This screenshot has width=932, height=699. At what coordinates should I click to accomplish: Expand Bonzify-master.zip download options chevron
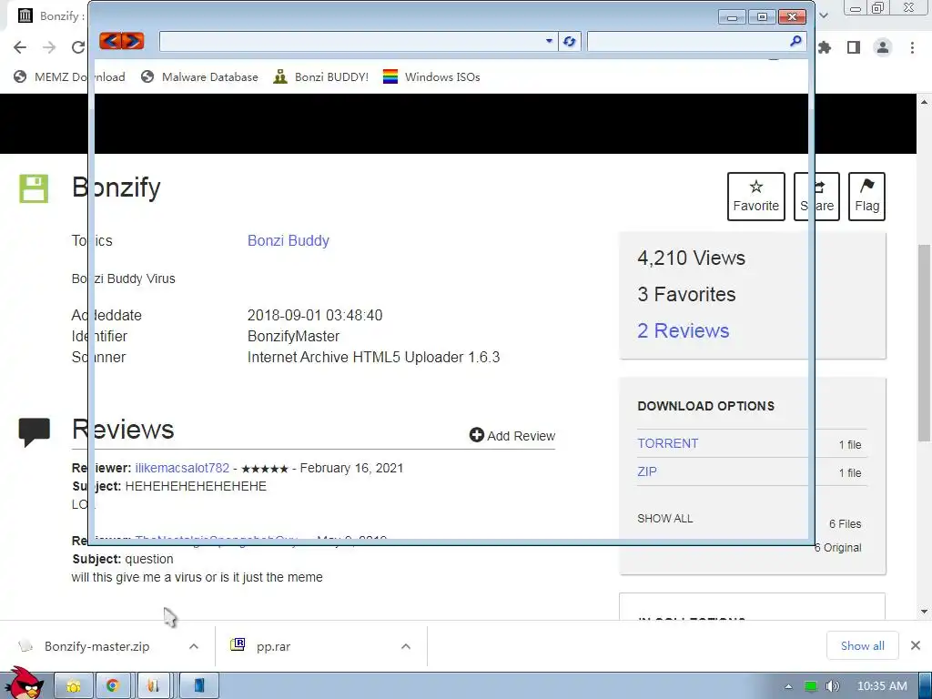pos(194,646)
